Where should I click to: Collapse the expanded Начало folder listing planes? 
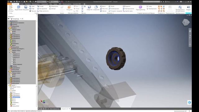[x=9, y=52]
